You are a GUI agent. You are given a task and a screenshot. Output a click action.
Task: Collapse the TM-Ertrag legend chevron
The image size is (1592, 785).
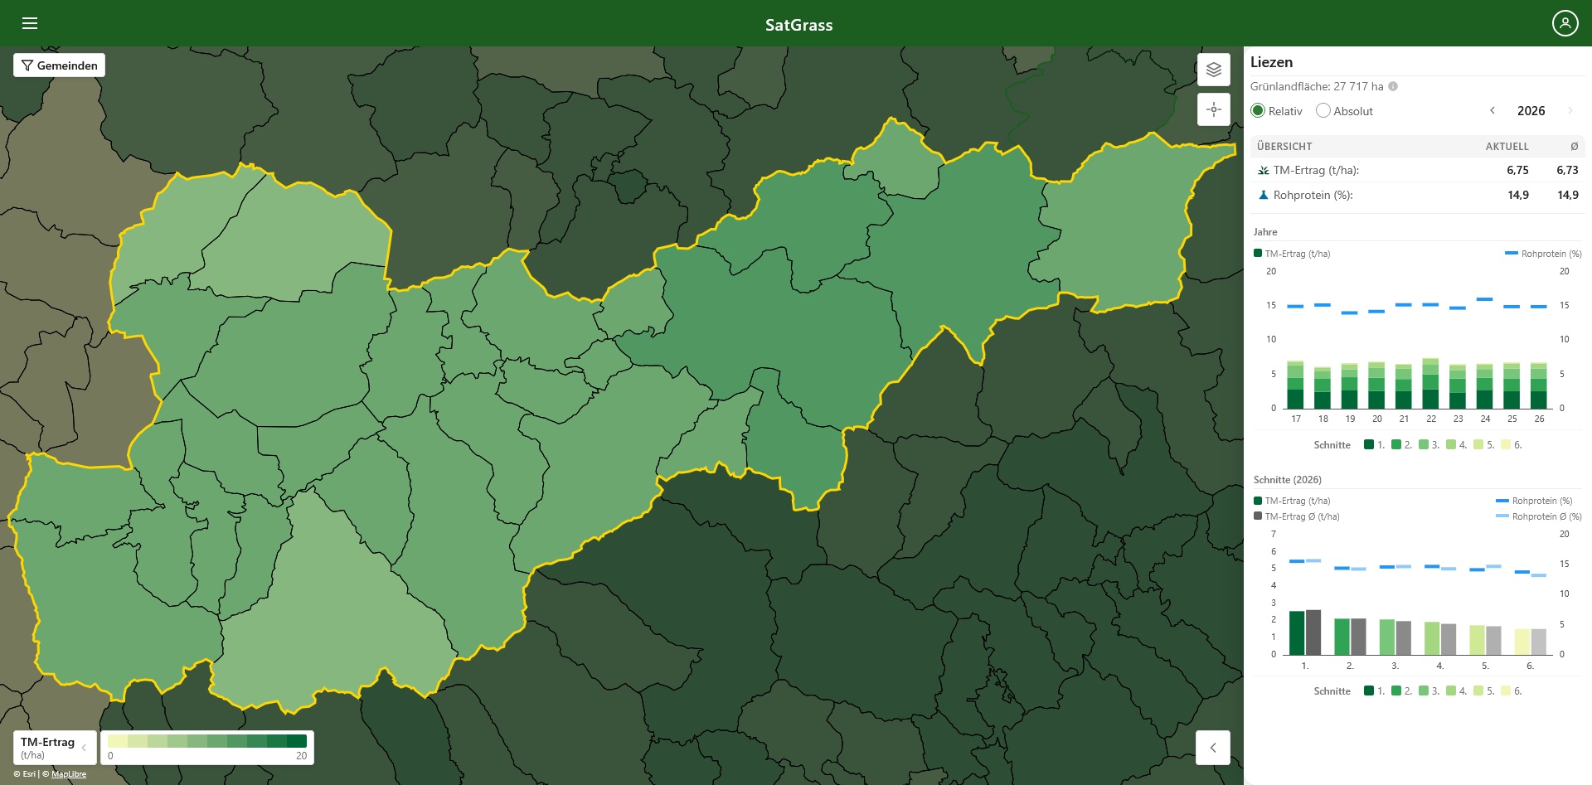(x=84, y=748)
